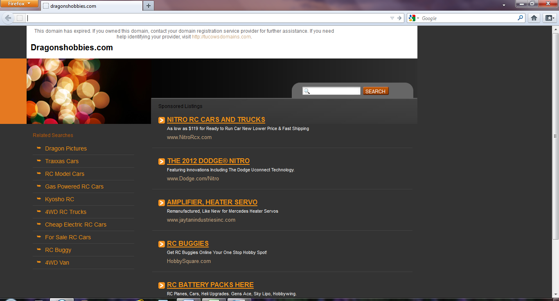
Task: Click the colorful bokeh lights banner image
Action: pos(89,91)
